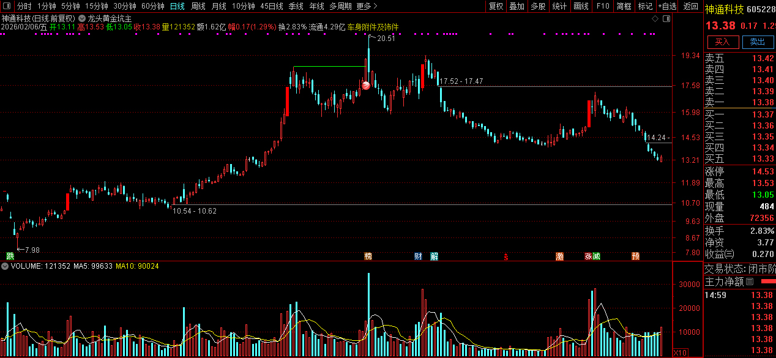Click the 神通科技 stock name header
Image resolution: width=776 pixels, height=358 pixels.
[725, 9]
